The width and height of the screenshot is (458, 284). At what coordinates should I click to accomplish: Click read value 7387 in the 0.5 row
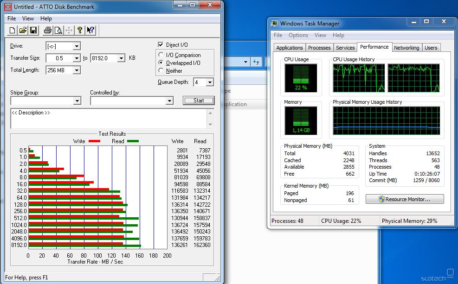(x=205, y=151)
